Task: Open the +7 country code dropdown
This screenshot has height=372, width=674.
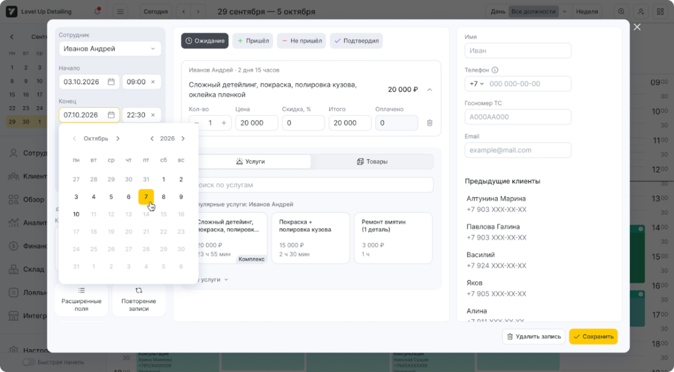Action: tap(476, 84)
